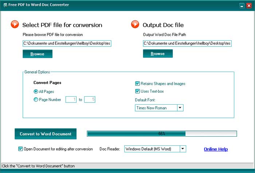Click the starting page number field

(x=71, y=100)
